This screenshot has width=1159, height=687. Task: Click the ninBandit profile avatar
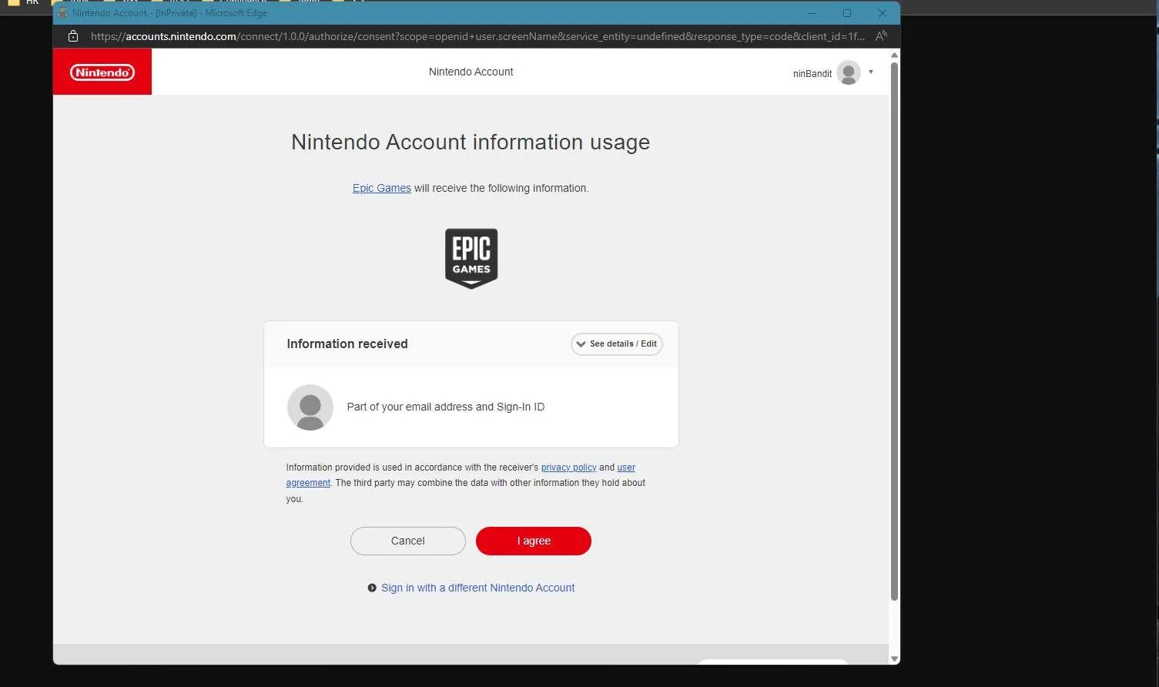tap(849, 72)
